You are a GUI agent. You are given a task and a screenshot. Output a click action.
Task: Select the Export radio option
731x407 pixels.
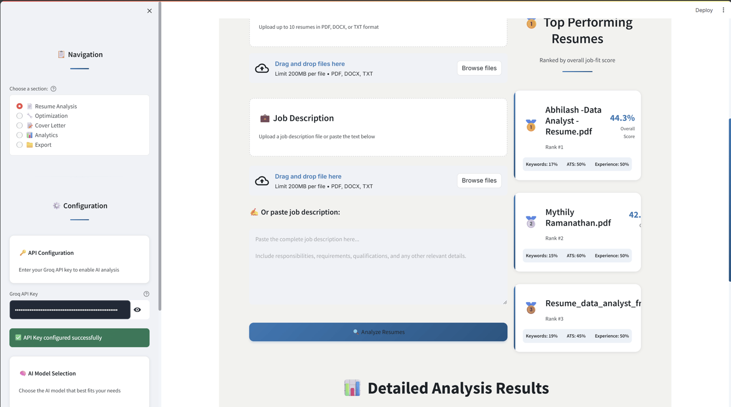19,145
